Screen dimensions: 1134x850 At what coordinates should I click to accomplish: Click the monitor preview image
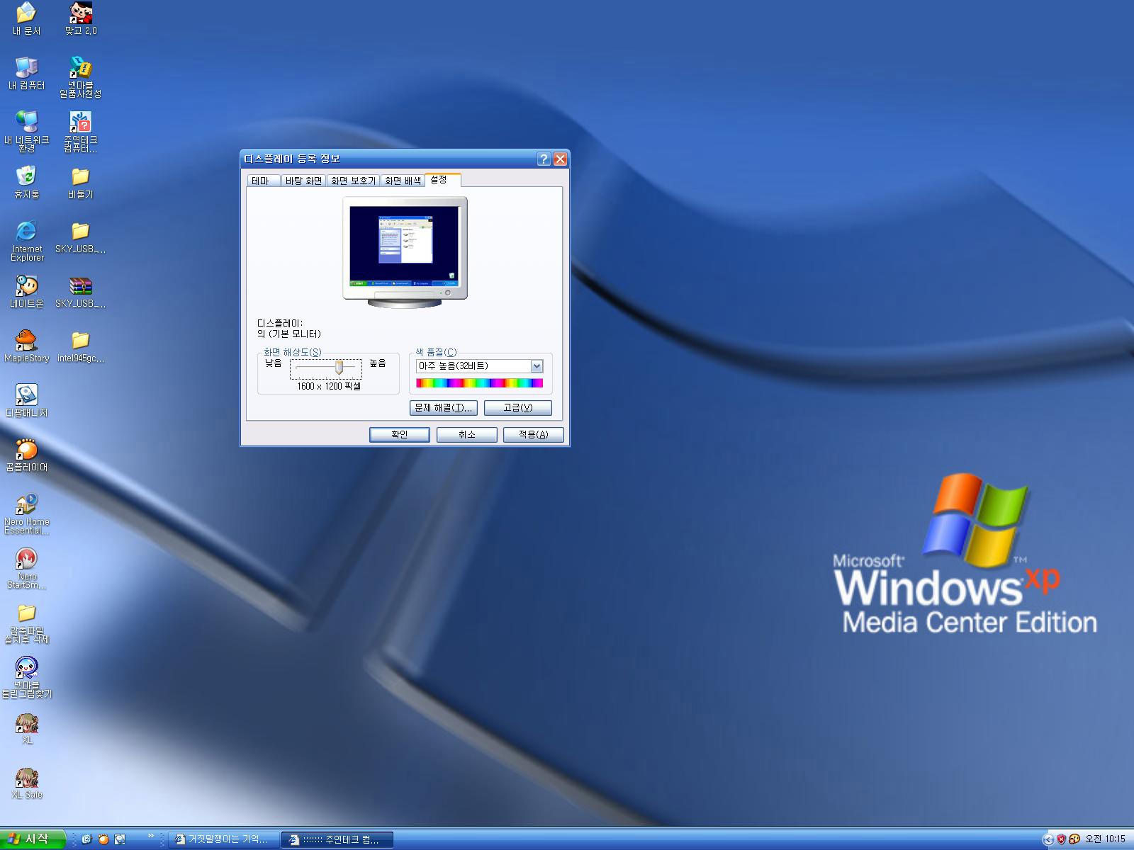tap(405, 252)
